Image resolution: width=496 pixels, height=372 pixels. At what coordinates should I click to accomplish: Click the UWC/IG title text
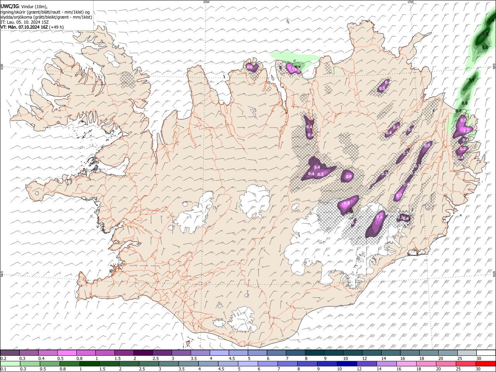point(10,6)
